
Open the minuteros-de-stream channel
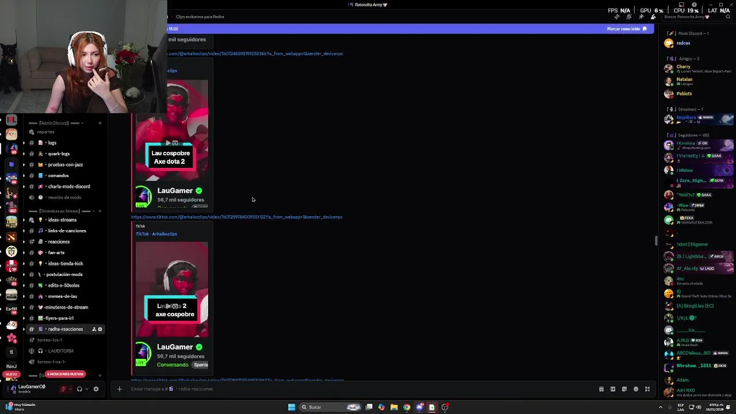pos(66,307)
